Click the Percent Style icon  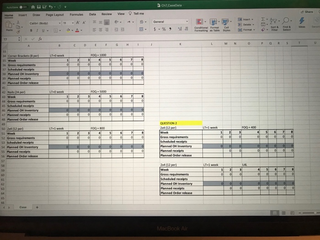pos(164,29)
